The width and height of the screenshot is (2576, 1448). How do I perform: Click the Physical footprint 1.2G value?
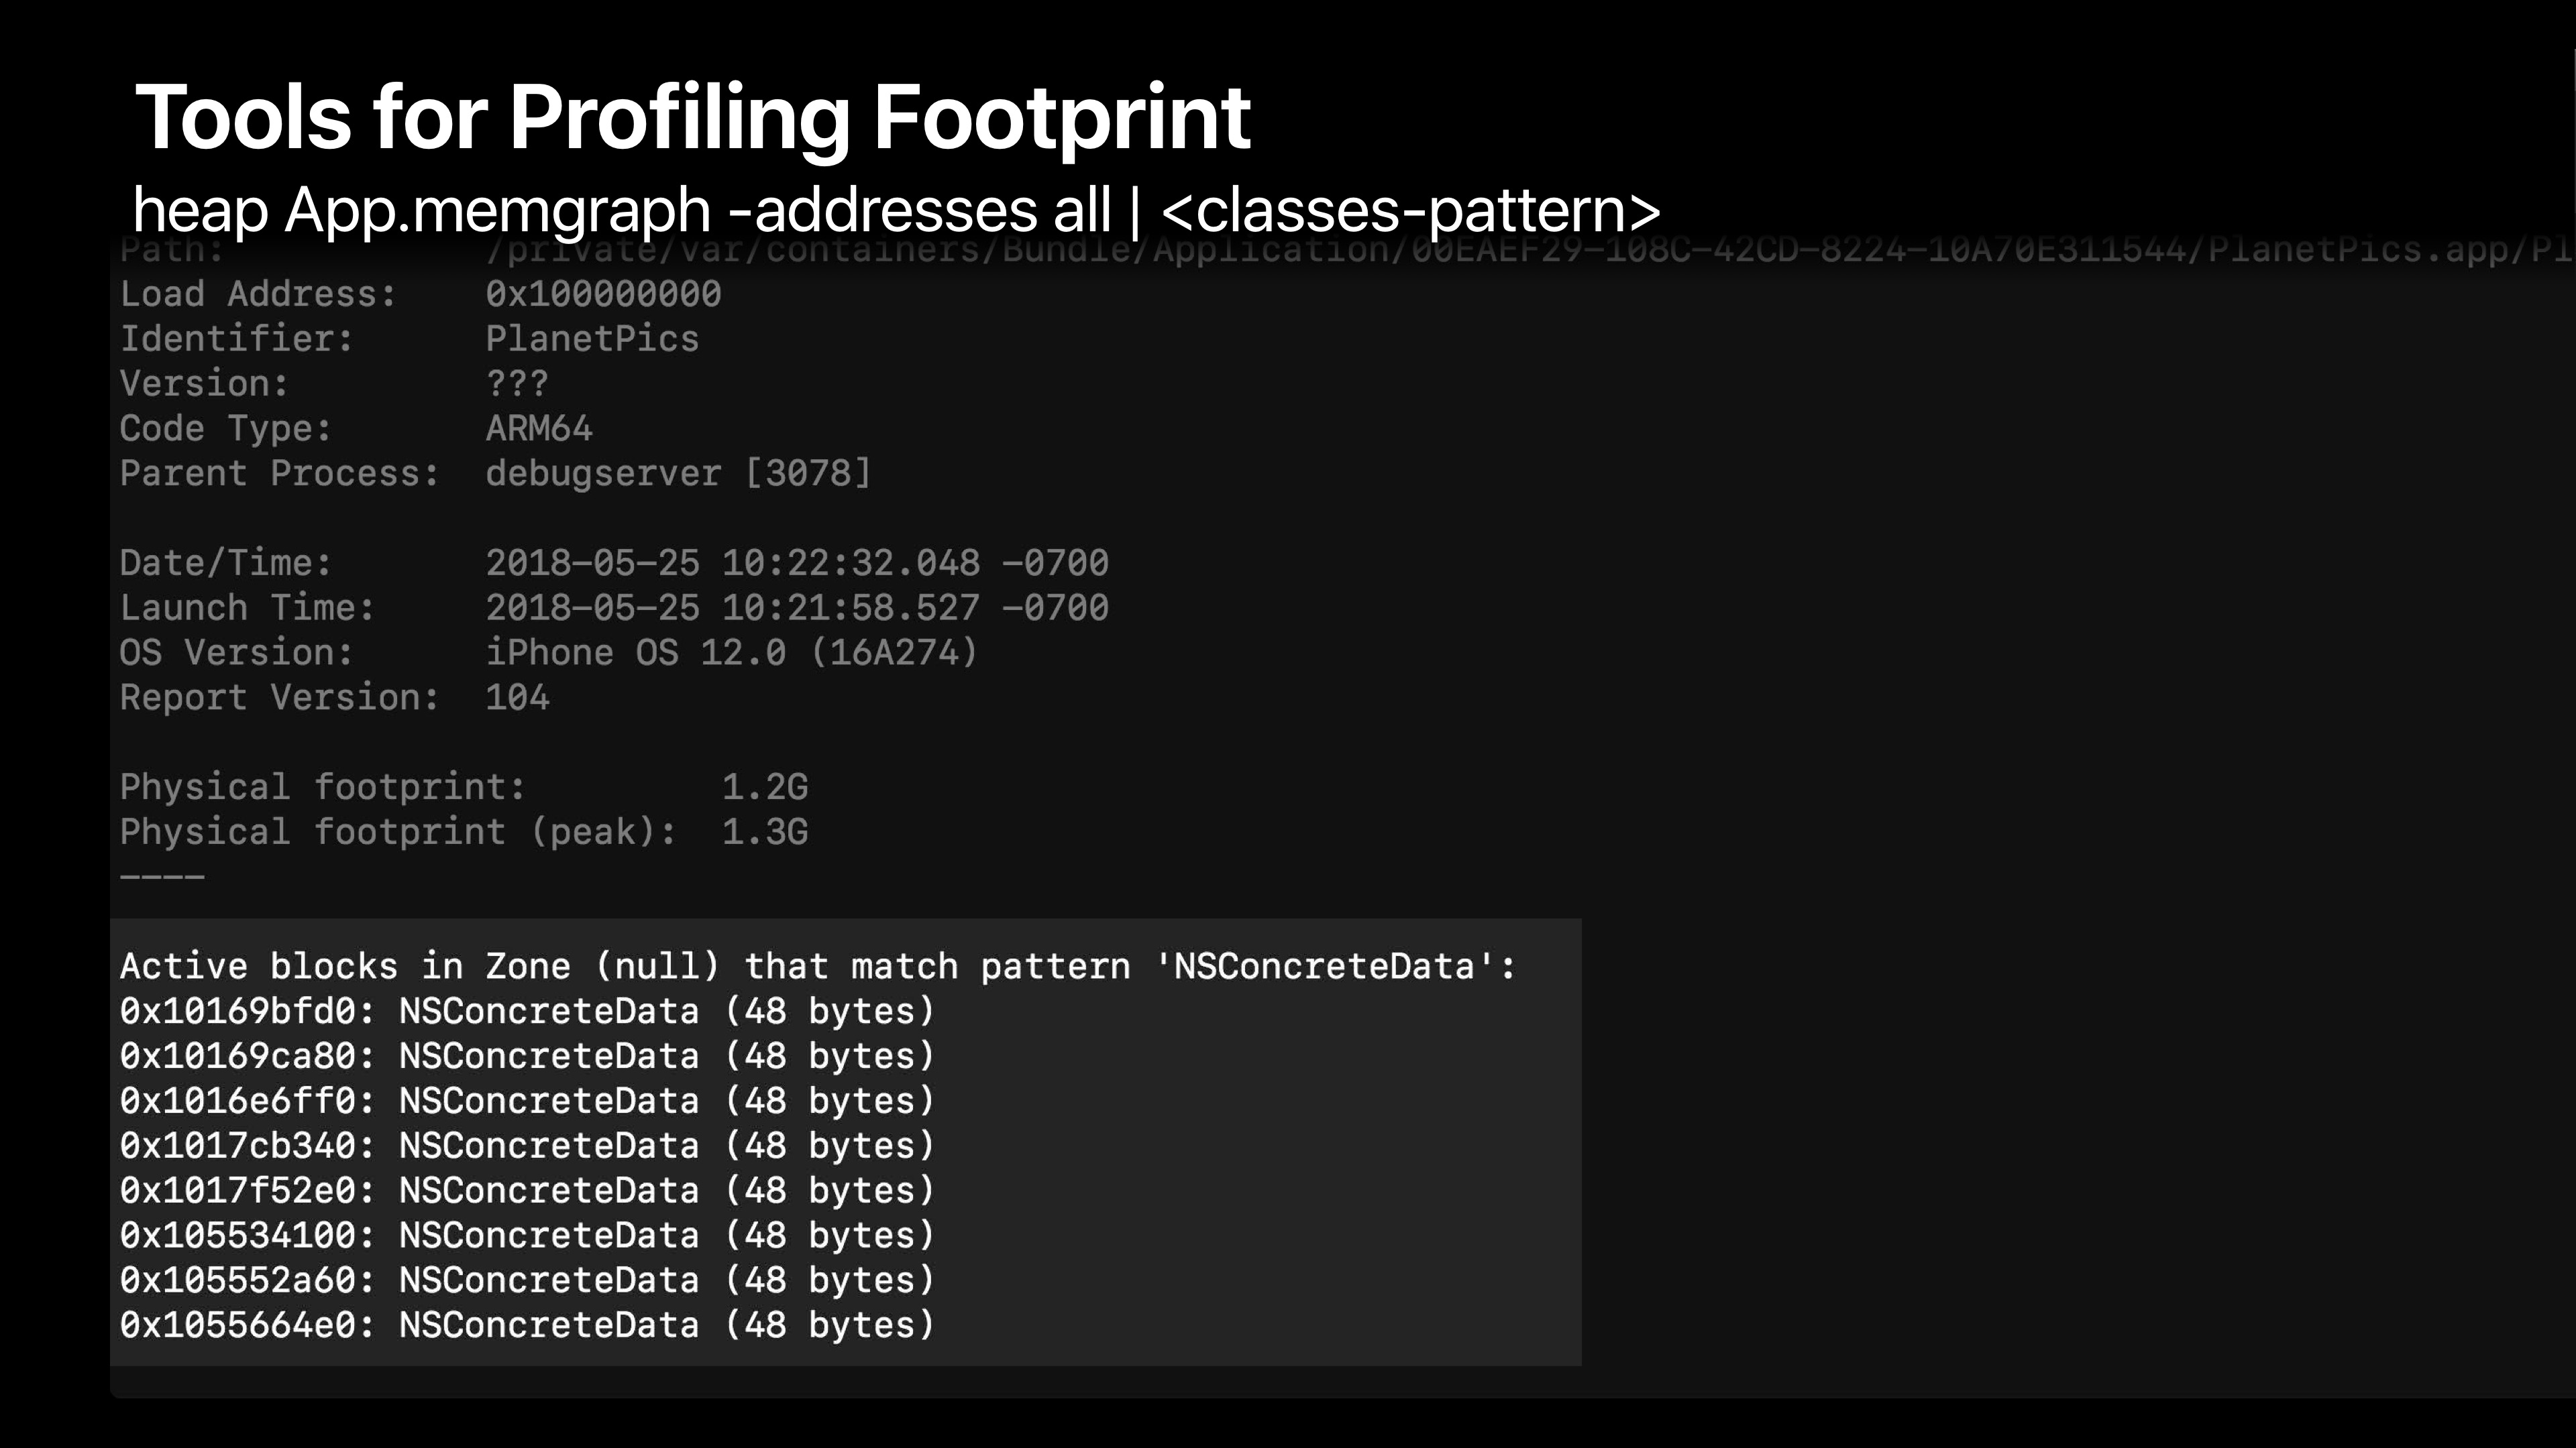(x=765, y=788)
